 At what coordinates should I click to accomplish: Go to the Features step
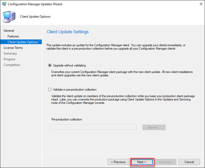[13, 36]
